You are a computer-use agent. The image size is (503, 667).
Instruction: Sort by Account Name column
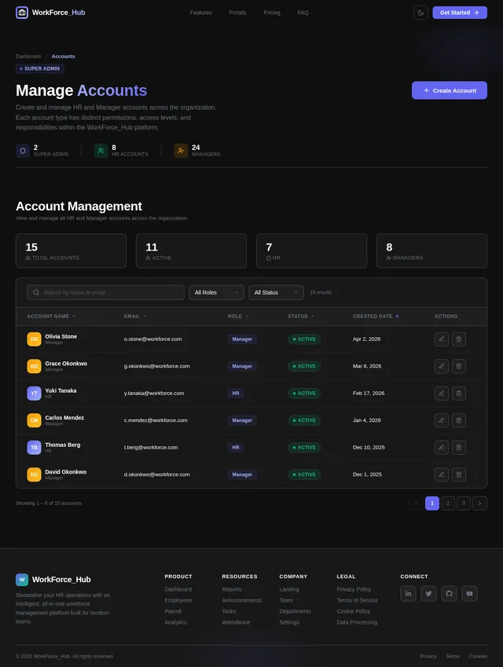coord(51,317)
